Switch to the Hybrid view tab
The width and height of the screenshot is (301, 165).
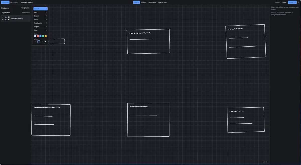(144, 2)
